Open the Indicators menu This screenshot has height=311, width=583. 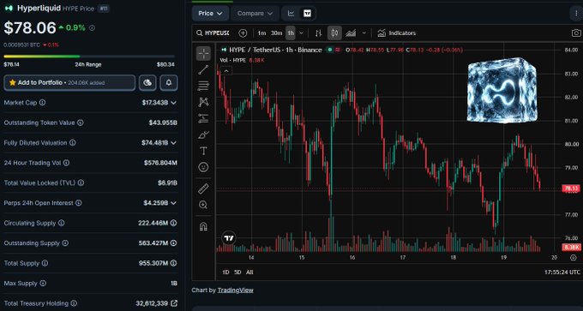[x=396, y=33]
